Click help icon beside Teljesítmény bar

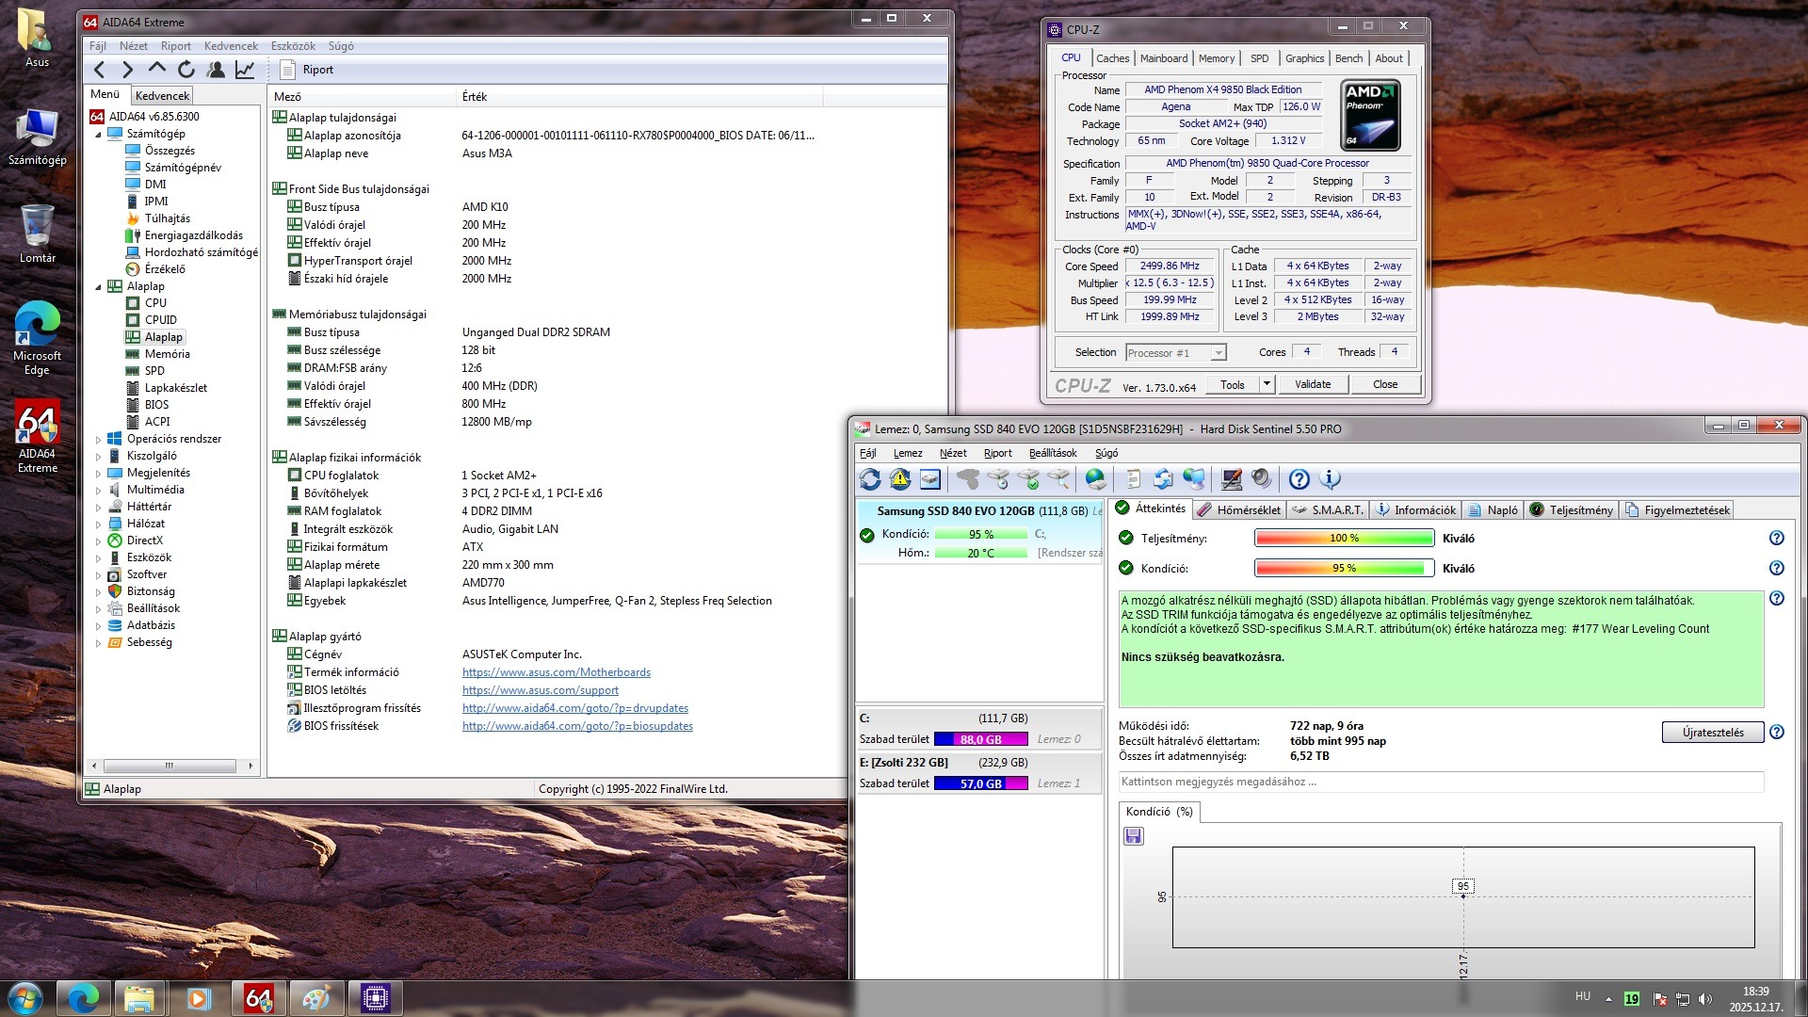point(1776,538)
